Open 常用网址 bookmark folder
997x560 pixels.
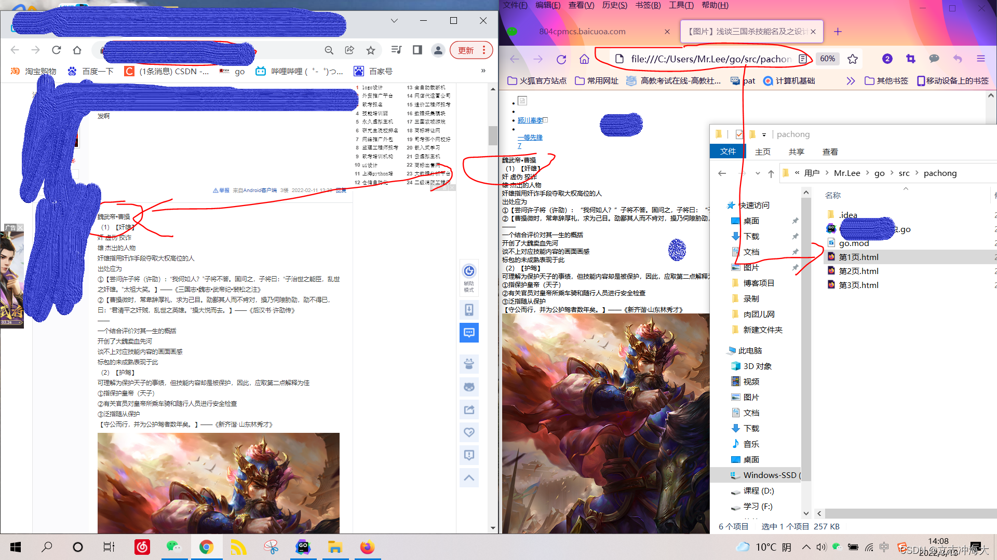pos(597,80)
